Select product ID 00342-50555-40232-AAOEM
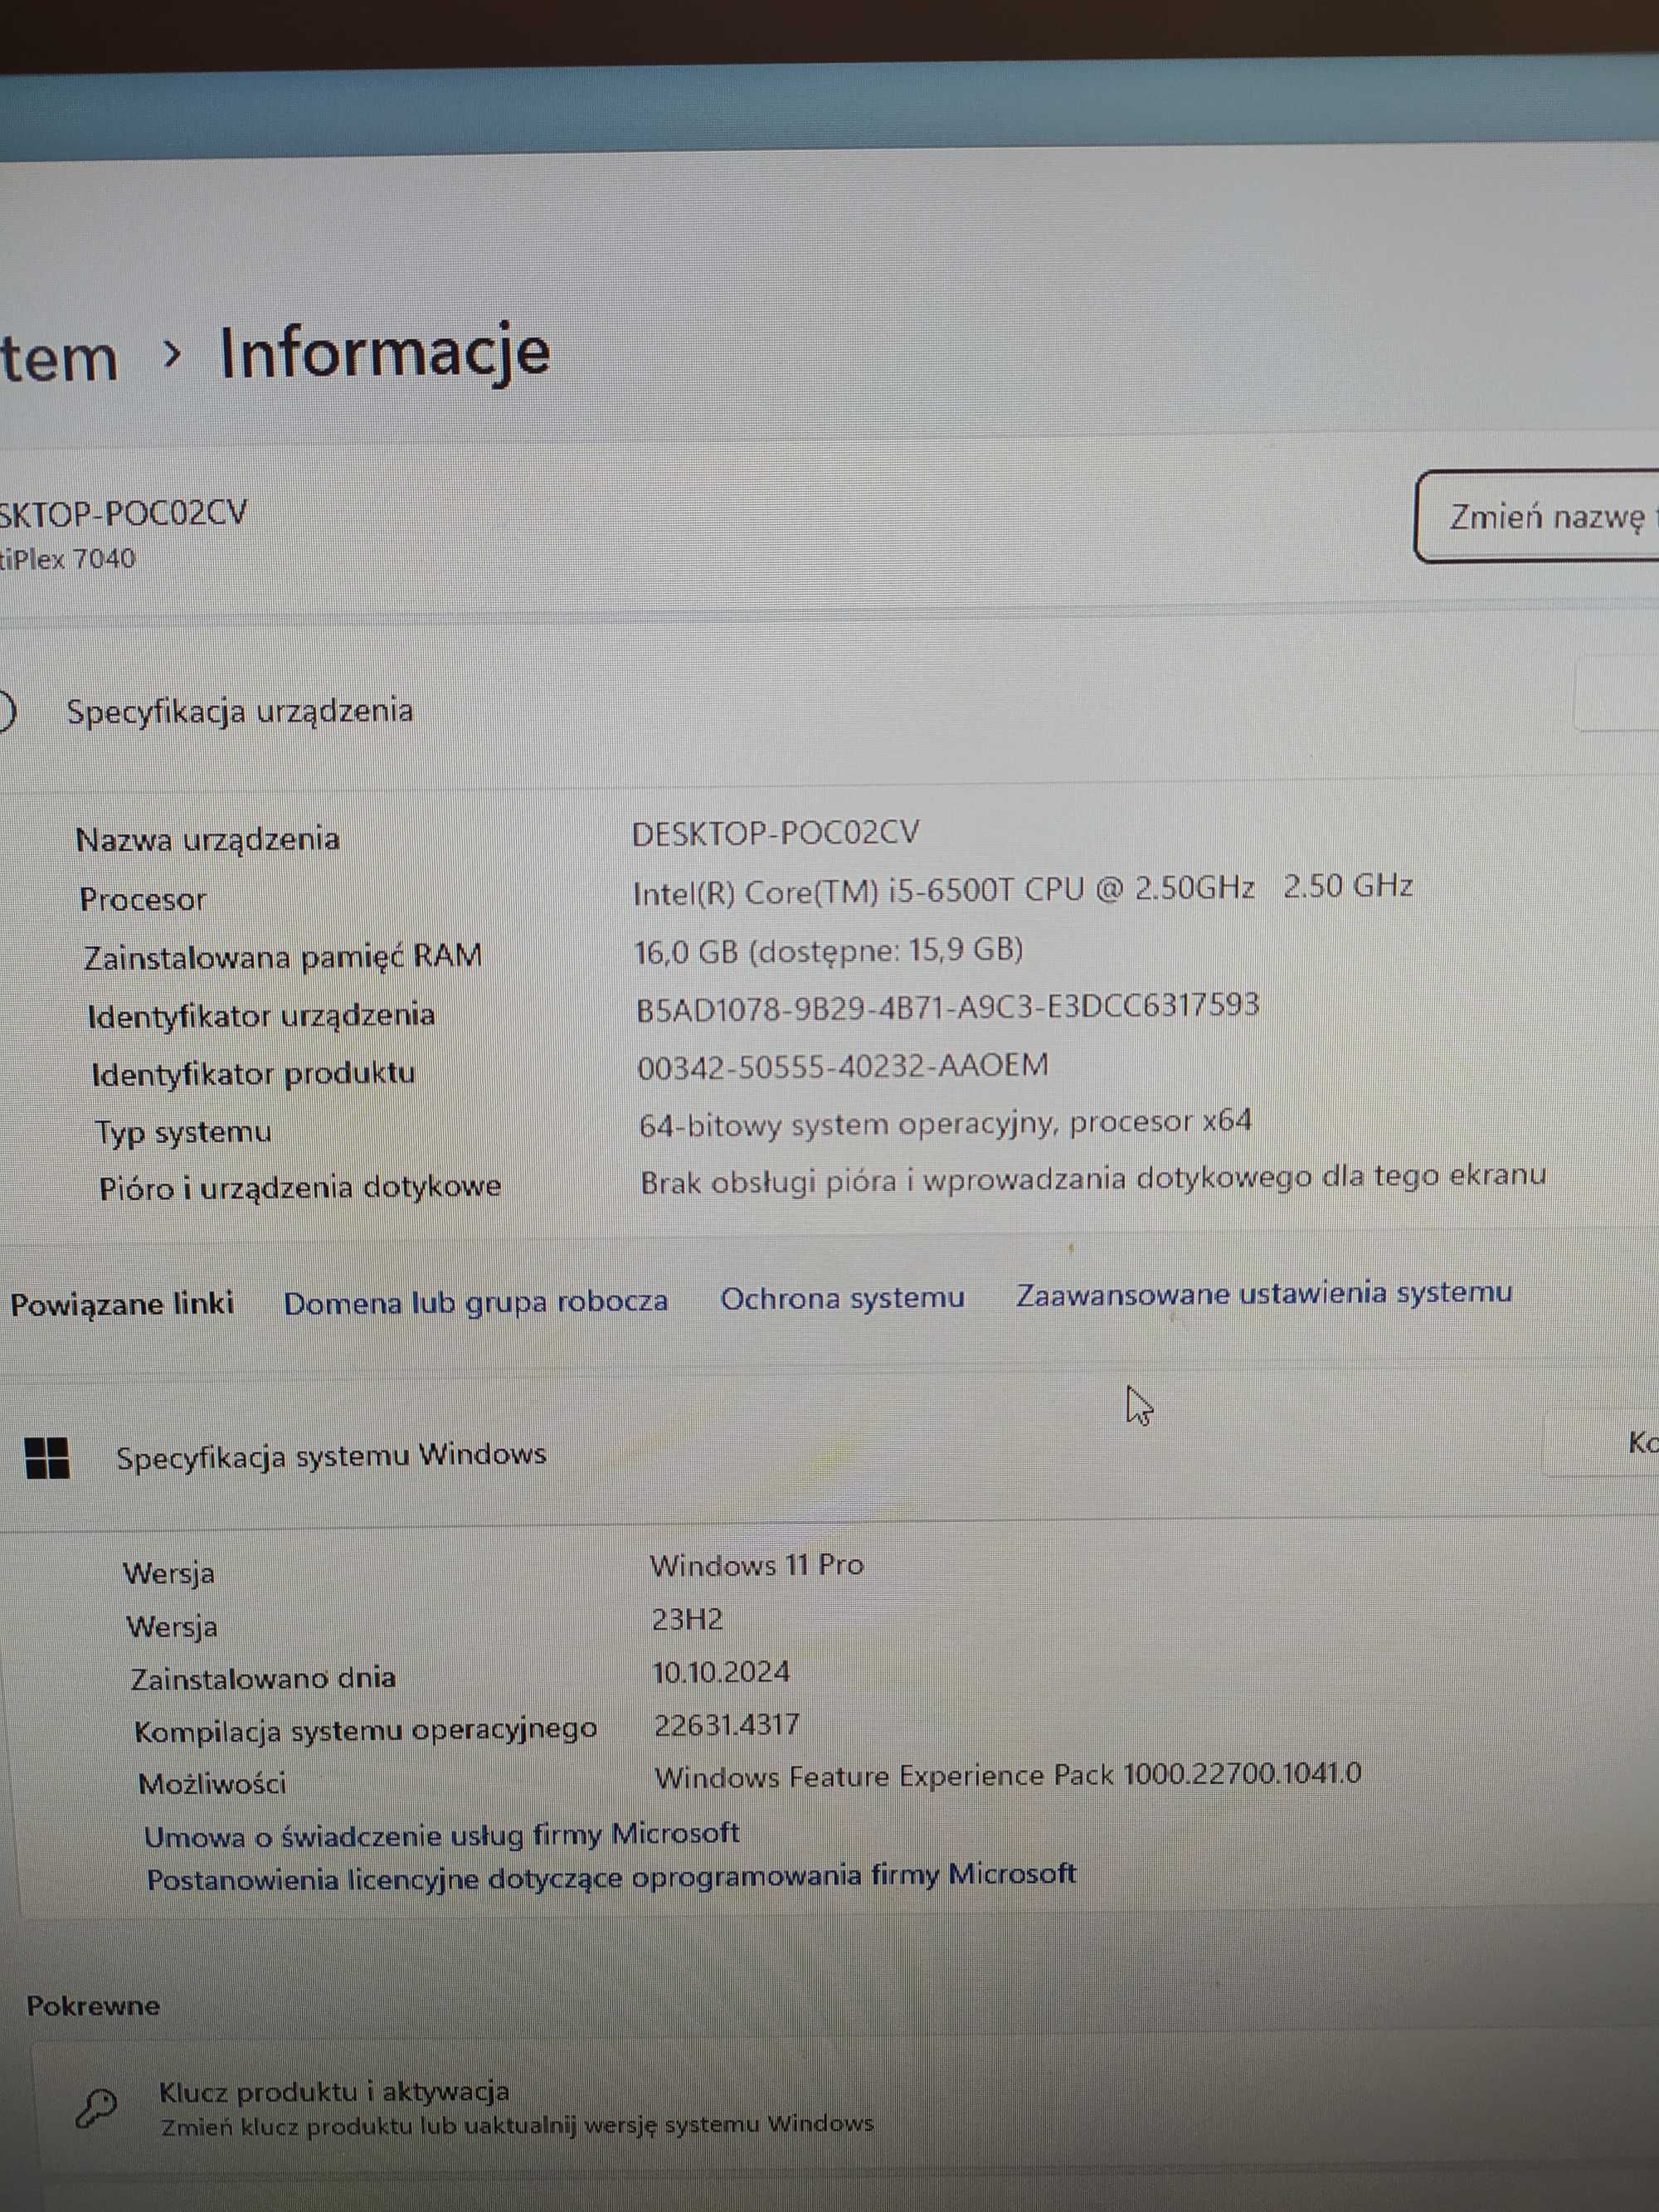This screenshot has width=1659, height=2212. click(x=843, y=1066)
